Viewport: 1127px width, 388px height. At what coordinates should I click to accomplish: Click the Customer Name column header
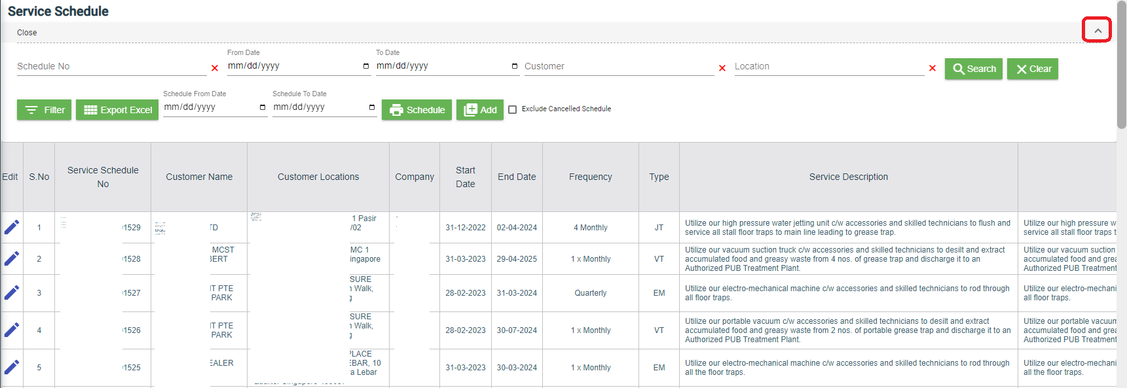point(199,177)
